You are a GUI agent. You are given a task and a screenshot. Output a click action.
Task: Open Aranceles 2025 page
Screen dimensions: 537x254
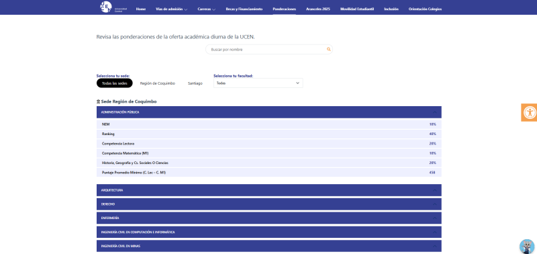[318, 9]
